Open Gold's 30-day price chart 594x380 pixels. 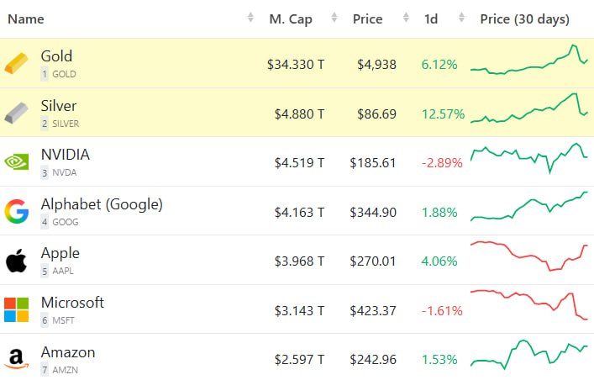pyautogui.click(x=529, y=63)
